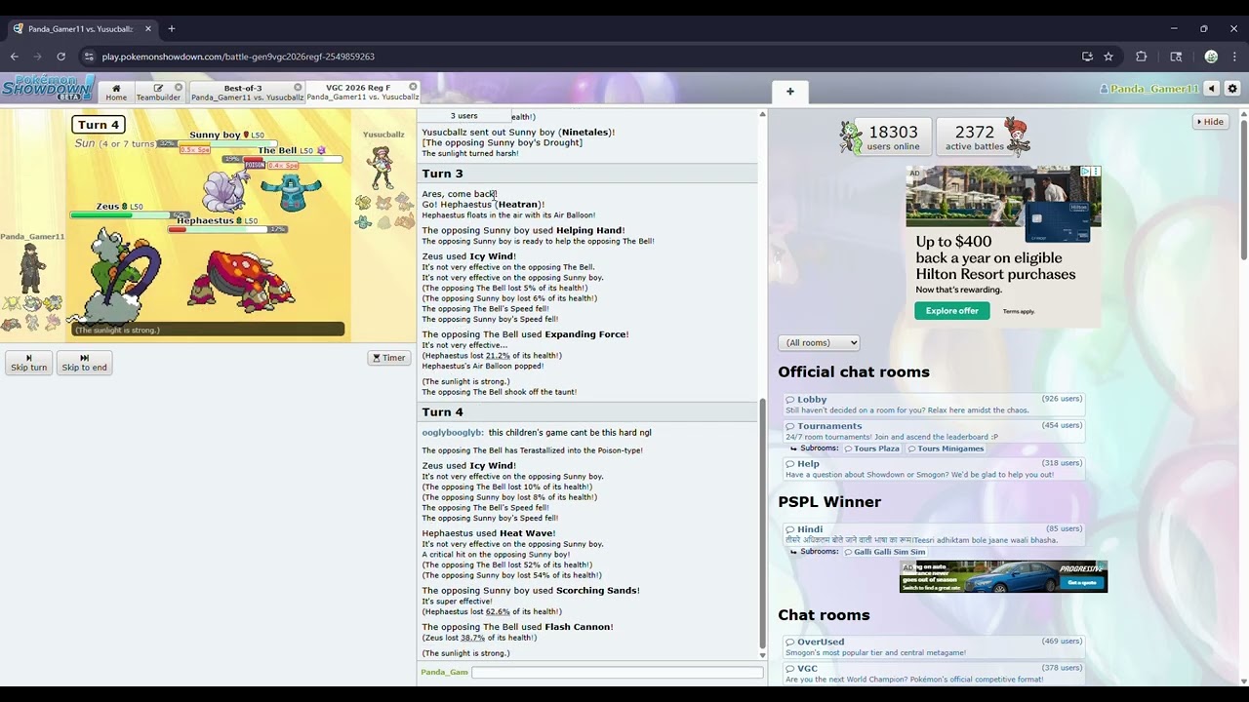Open the plus tab to join rooms
This screenshot has width=1249, height=702.
coord(790,92)
